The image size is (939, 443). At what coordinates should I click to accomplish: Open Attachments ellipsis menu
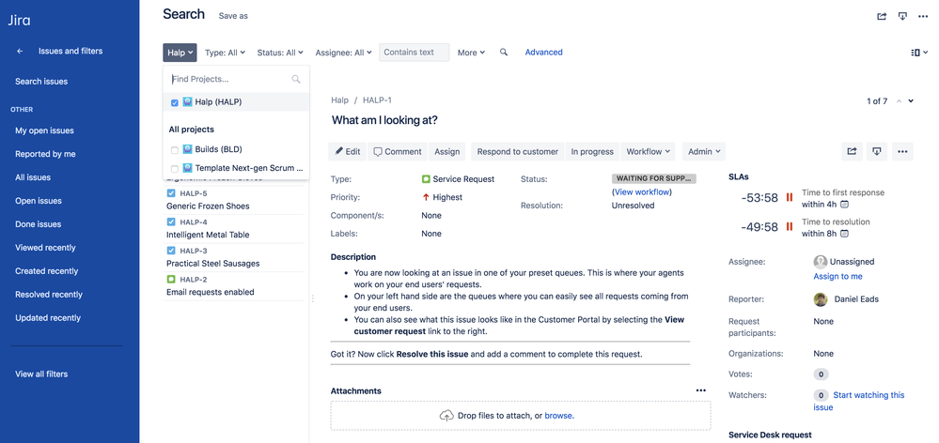pyautogui.click(x=701, y=390)
